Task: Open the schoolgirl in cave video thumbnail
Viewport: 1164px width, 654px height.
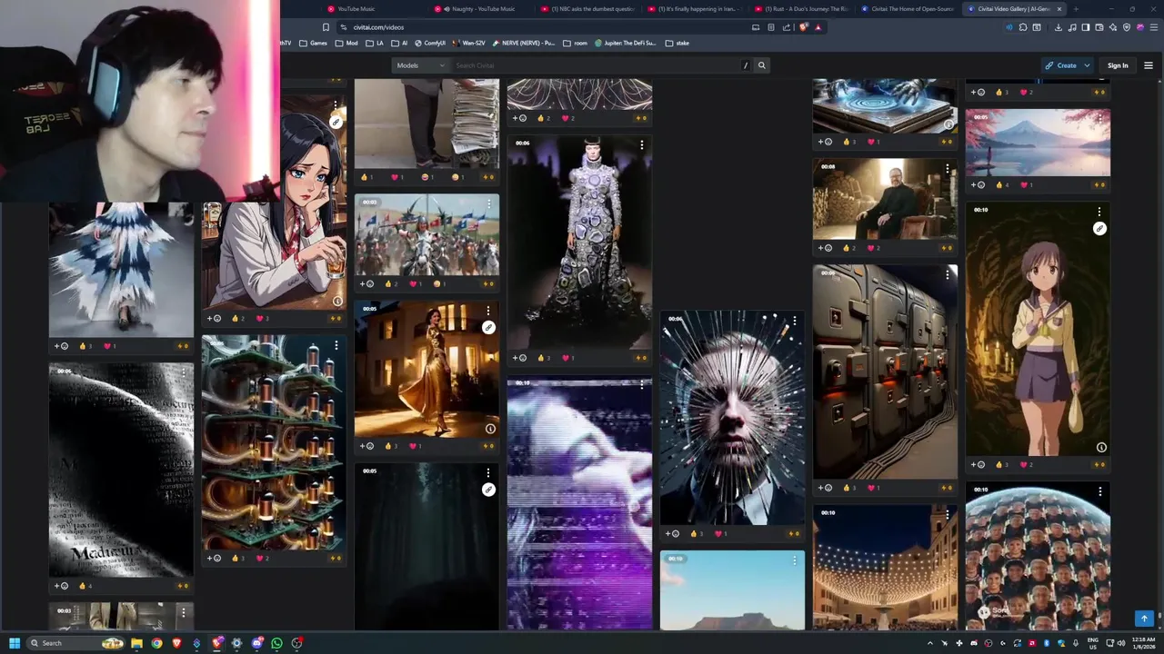Action: click(1038, 329)
